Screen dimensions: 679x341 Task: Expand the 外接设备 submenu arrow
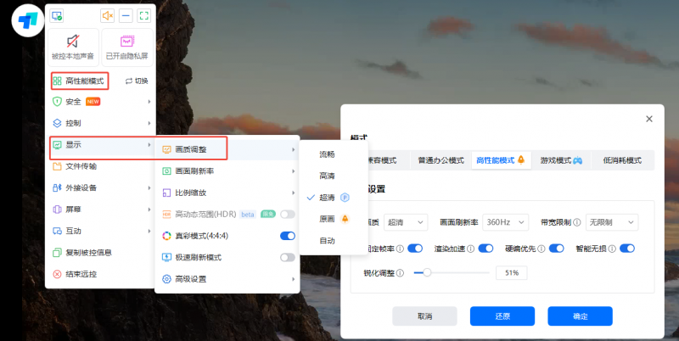point(149,187)
